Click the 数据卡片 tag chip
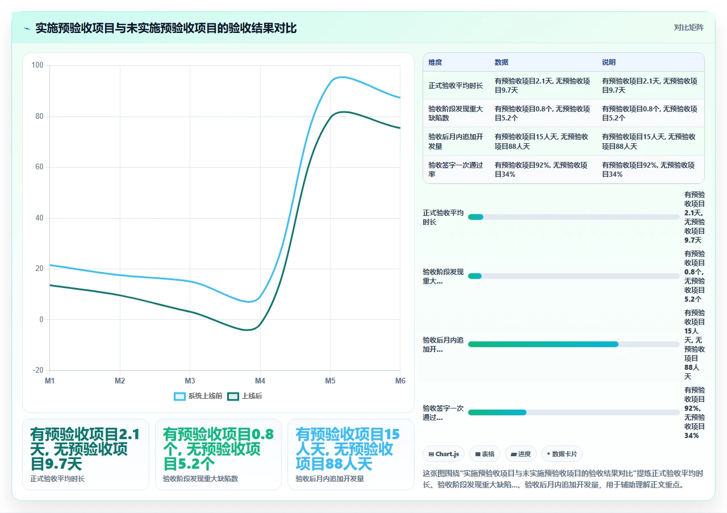Viewport: 727px width, 513px height. tap(562, 454)
